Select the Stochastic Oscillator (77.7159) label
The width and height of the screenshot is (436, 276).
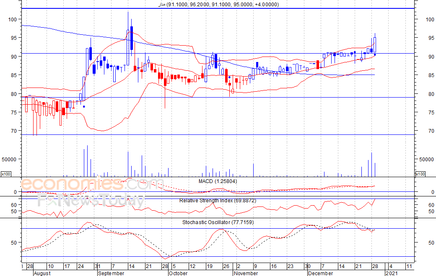(x=218, y=222)
